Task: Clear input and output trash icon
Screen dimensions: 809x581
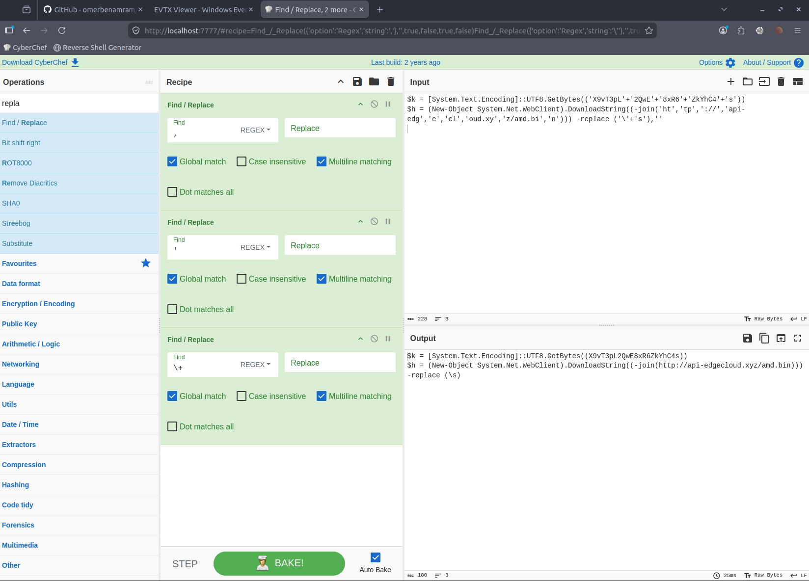Action: coord(781,81)
